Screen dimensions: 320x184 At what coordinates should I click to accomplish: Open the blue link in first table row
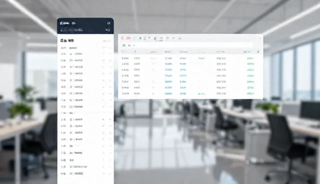tap(168, 58)
